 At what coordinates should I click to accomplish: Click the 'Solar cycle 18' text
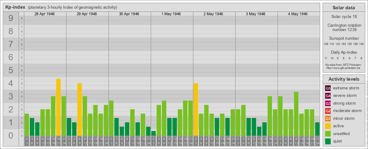344,17
